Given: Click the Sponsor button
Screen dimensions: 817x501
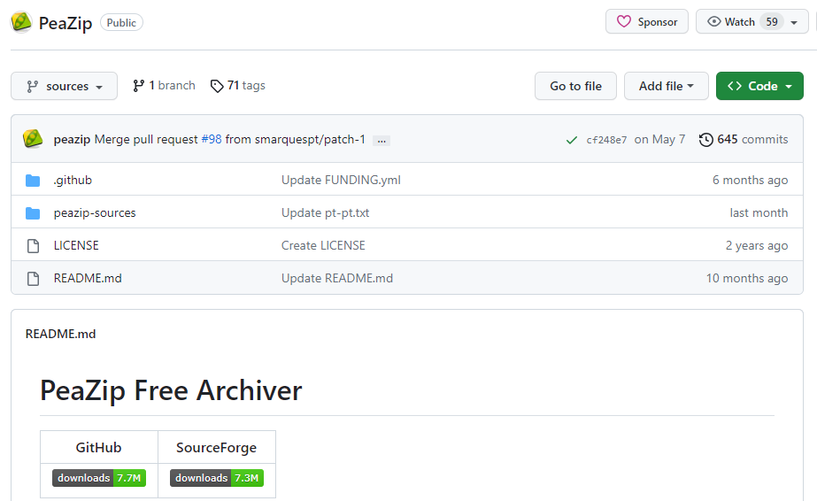Looking at the screenshot, I should pos(647,21).
